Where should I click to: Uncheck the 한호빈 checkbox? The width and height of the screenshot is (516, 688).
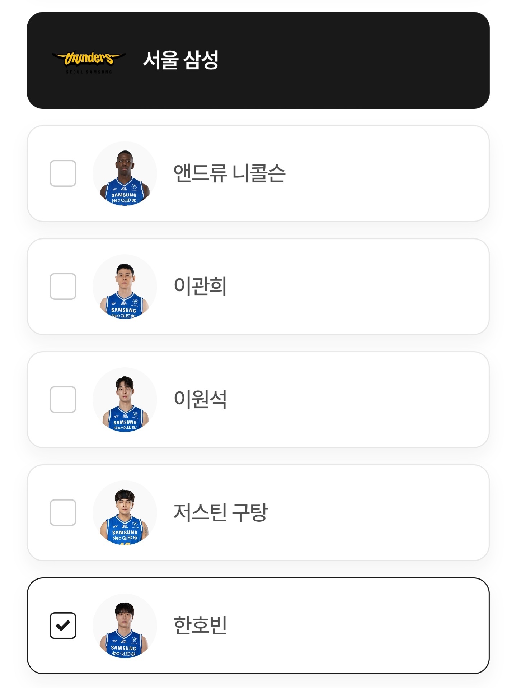coord(63,626)
